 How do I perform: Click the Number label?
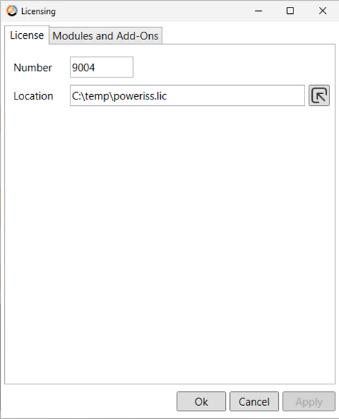[x=32, y=68]
